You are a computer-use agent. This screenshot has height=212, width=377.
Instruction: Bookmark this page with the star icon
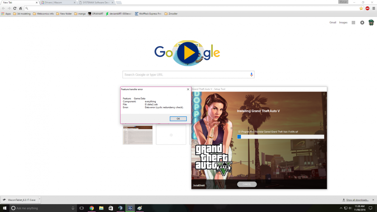pyautogui.click(x=361, y=8)
